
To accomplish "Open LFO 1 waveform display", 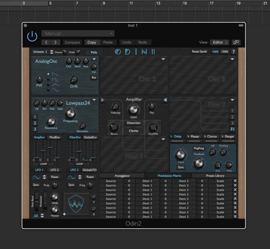I will pyautogui.click(x=36, y=177).
